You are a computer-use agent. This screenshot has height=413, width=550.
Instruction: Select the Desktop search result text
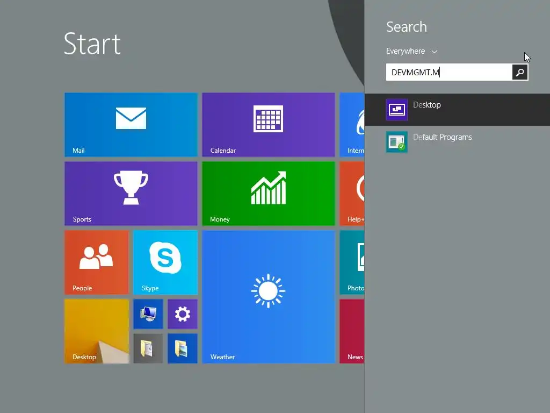(427, 105)
